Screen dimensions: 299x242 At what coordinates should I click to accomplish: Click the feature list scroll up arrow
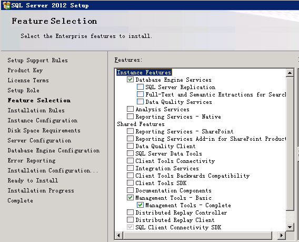(290, 73)
